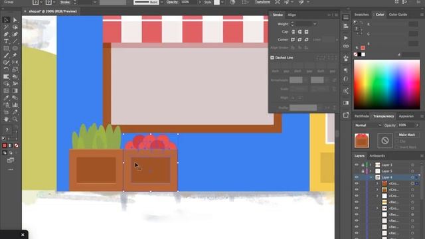Pick the Line Segment tool
The image size is (425, 239).
15,41
